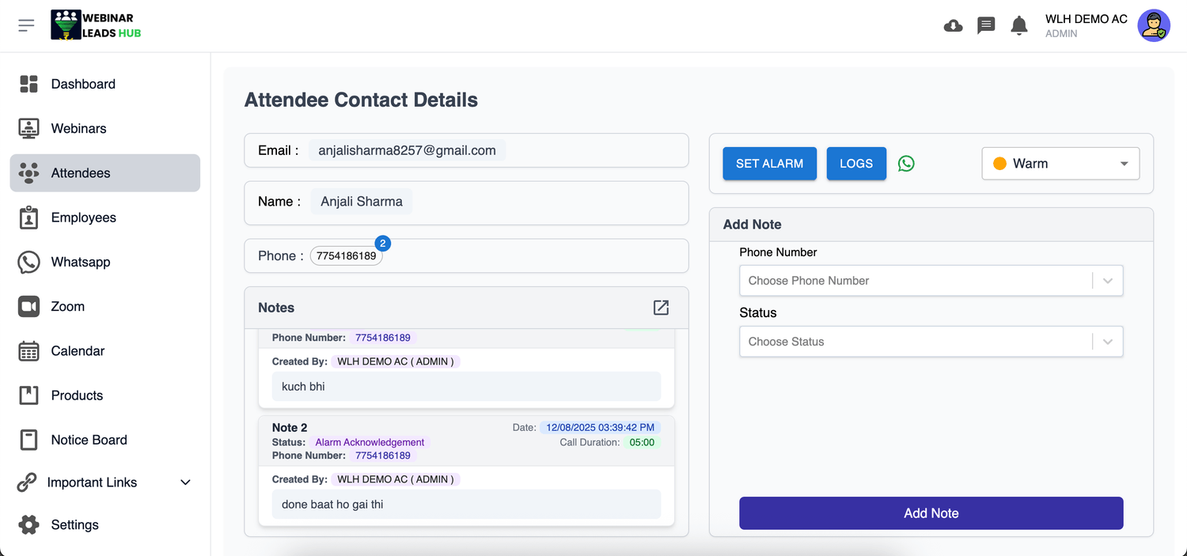Open Zoom section in sidebar
This screenshot has width=1187, height=556.
click(67, 306)
